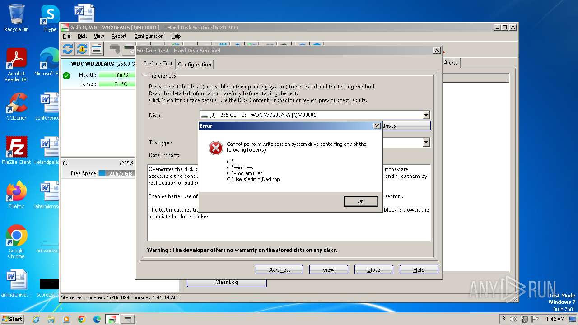Open the Report menu
Image resolution: width=578 pixels, height=325 pixels.
click(x=119, y=36)
